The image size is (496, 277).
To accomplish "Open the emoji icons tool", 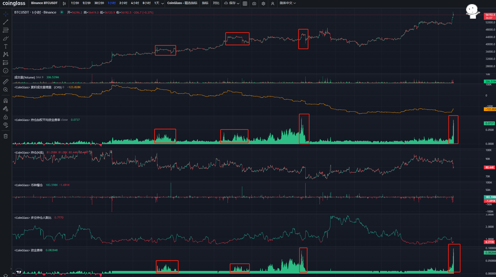I will [6, 70].
